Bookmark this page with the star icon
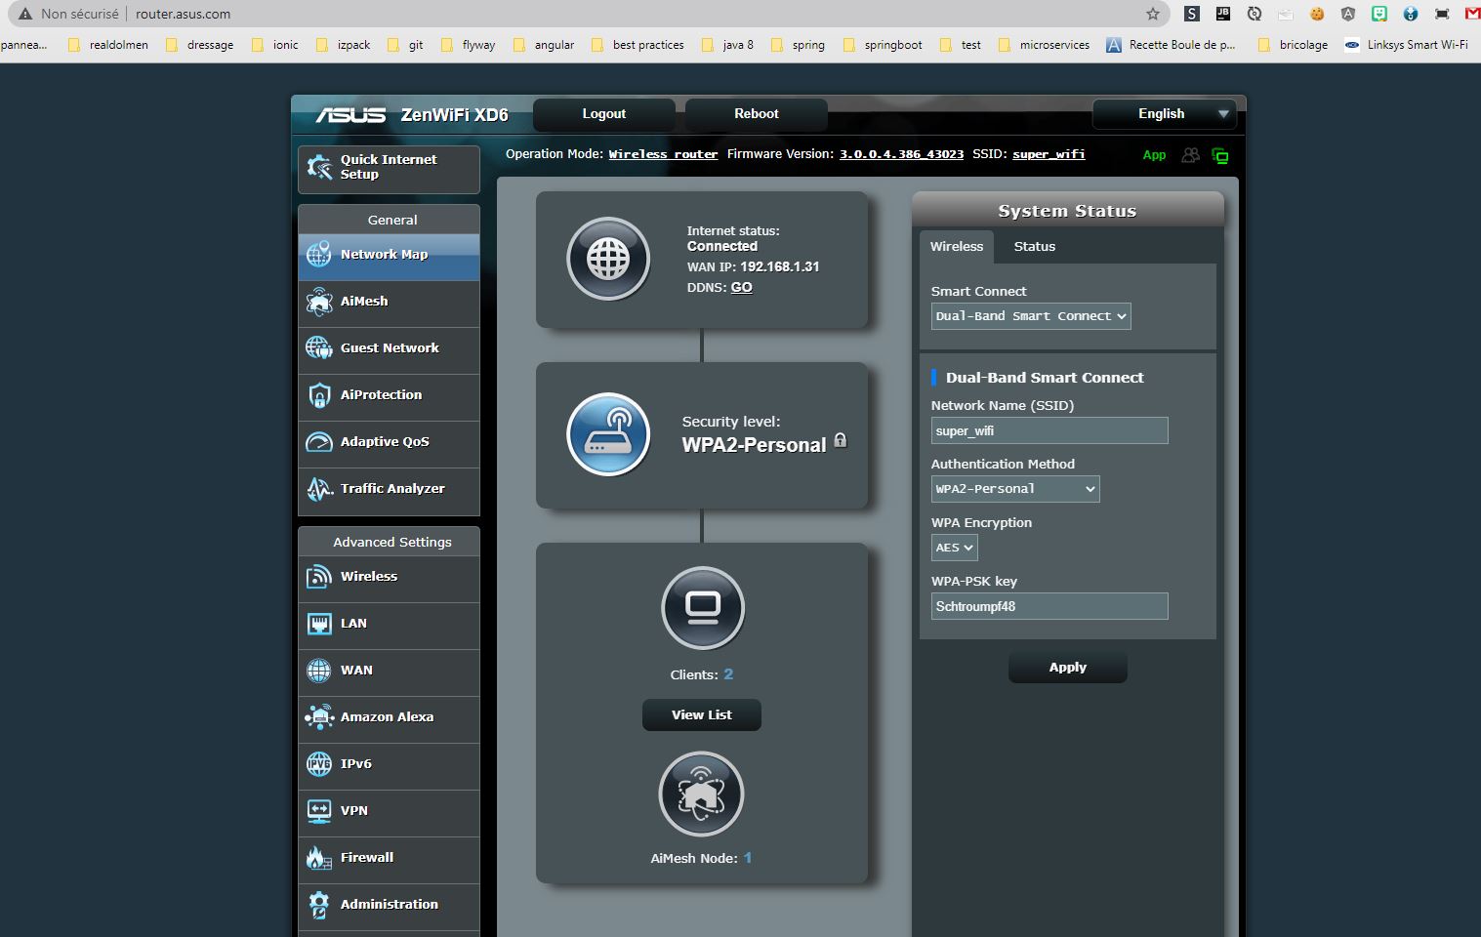 (1153, 14)
